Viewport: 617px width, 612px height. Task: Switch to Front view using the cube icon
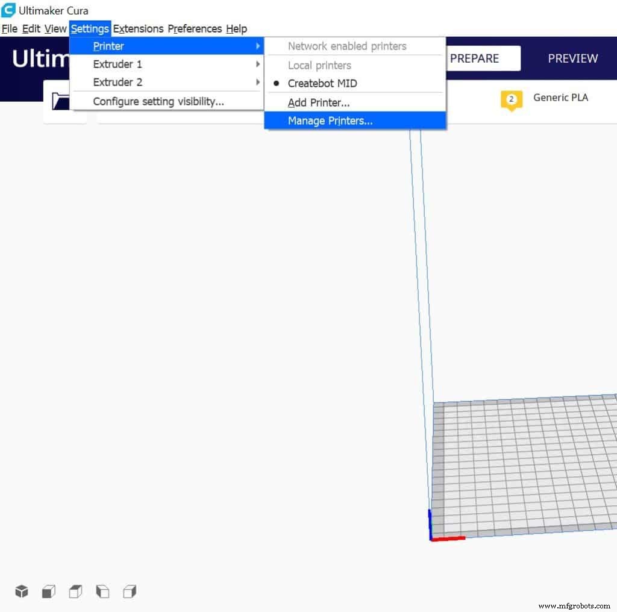(x=48, y=591)
